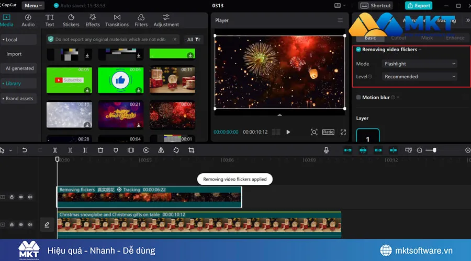Open the All filter dropdown

point(194,40)
